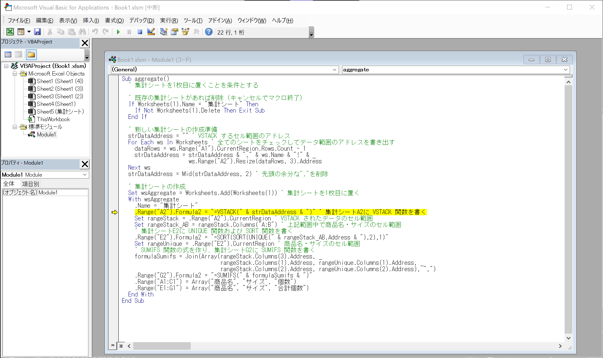Screen dimensions: 603x358
Task: Open the (General) object dropdown
Action: [x=335, y=70]
